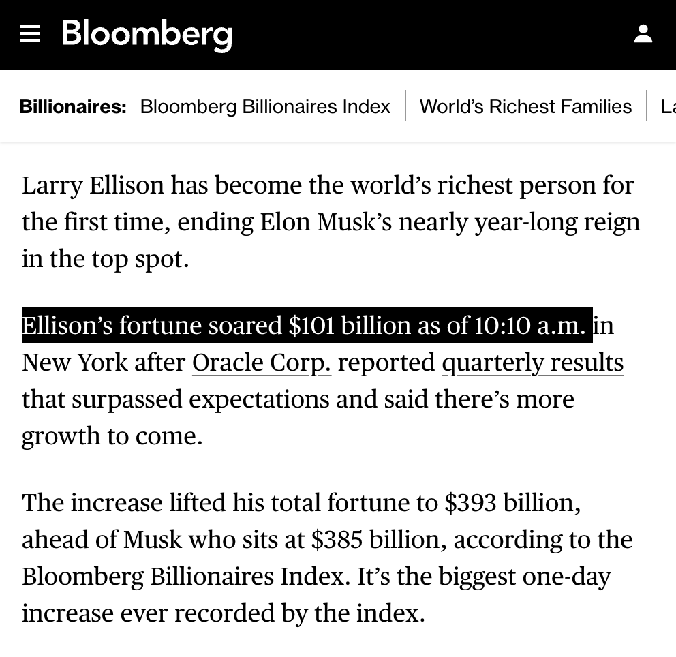This screenshot has height=657, width=676.
Task: Select the underlined quarterly results text
Action: 532,362
